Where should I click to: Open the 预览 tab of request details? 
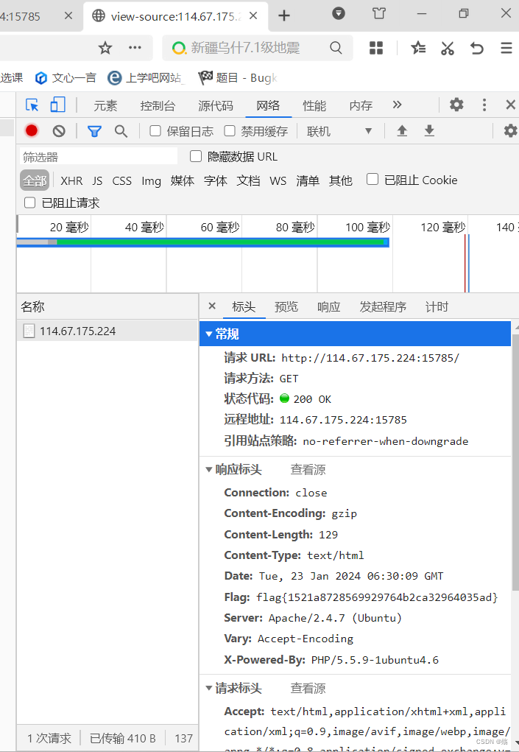coord(286,306)
